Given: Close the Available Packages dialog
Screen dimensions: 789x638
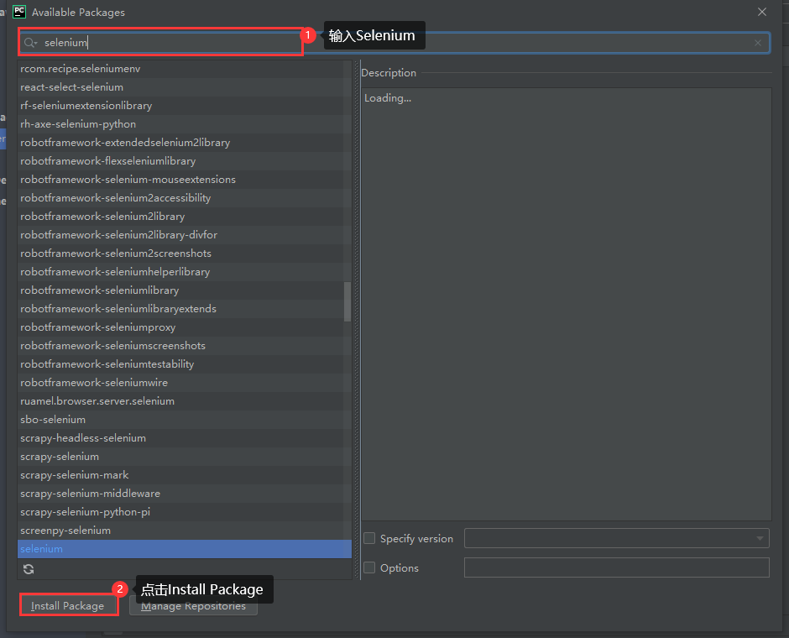Looking at the screenshot, I should tap(762, 12).
